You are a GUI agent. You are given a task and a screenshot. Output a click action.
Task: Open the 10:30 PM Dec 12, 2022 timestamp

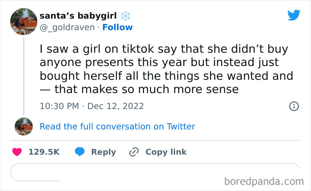click(92, 106)
